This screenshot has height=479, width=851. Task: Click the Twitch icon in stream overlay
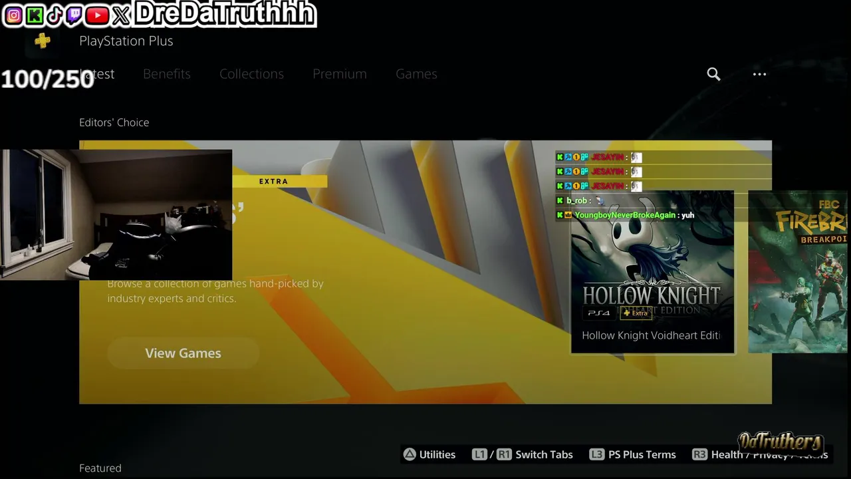[x=75, y=15]
